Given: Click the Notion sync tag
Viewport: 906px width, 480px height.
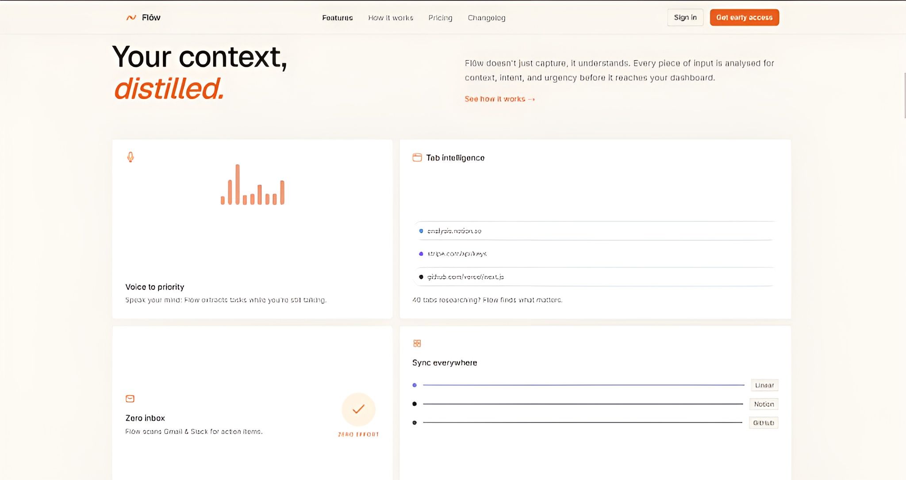Looking at the screenshot, I should pyautogui.click(x=764, y=404).
